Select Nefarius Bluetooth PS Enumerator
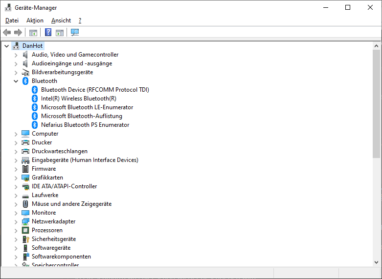The height and width of the screenshot is (279, 382). pos(85,125)
